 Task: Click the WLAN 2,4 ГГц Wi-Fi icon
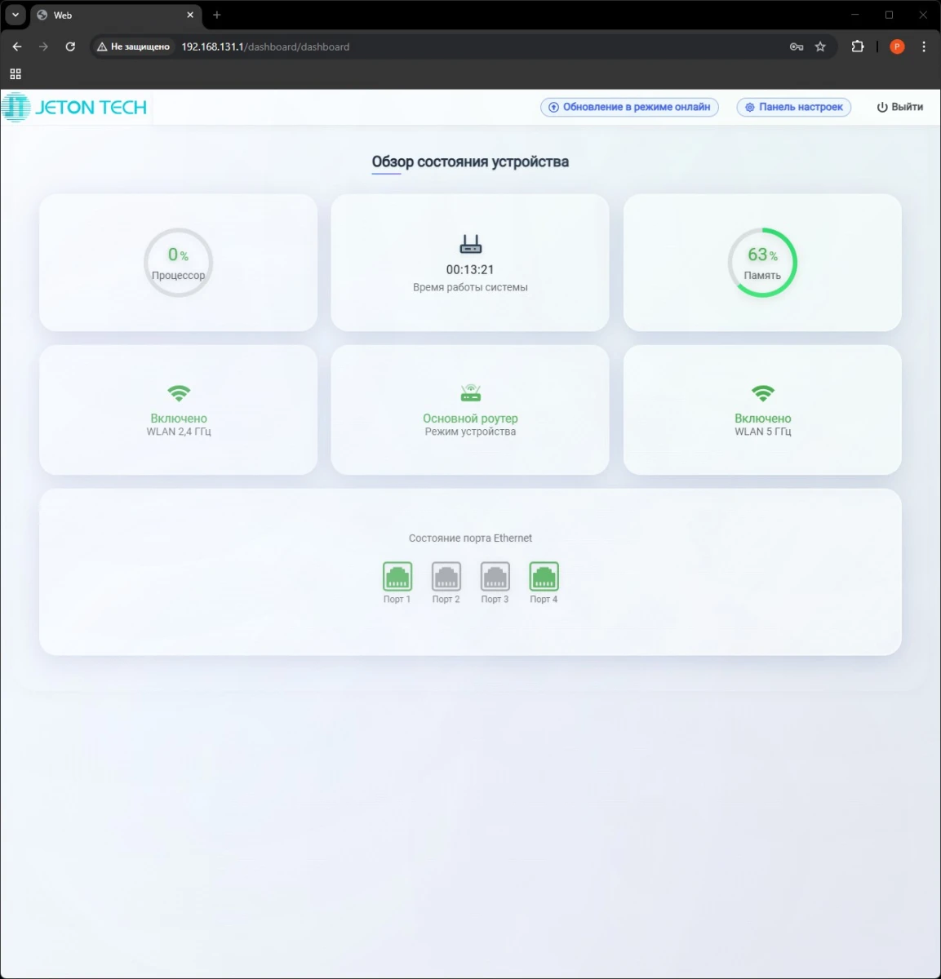179,393
